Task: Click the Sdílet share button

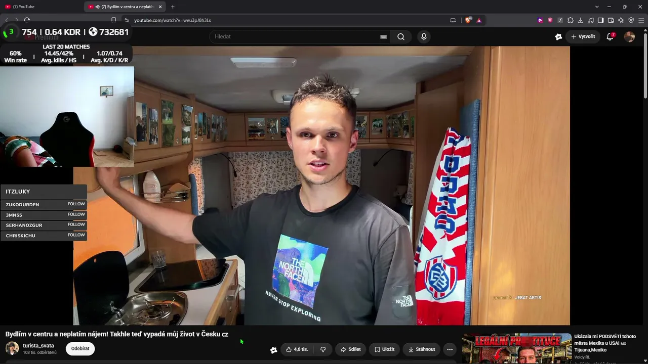Action: [350, 349]
